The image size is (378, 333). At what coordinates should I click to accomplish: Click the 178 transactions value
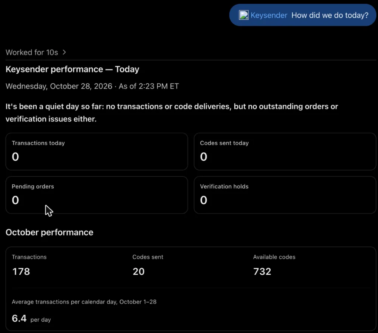[x=21, y=271]
